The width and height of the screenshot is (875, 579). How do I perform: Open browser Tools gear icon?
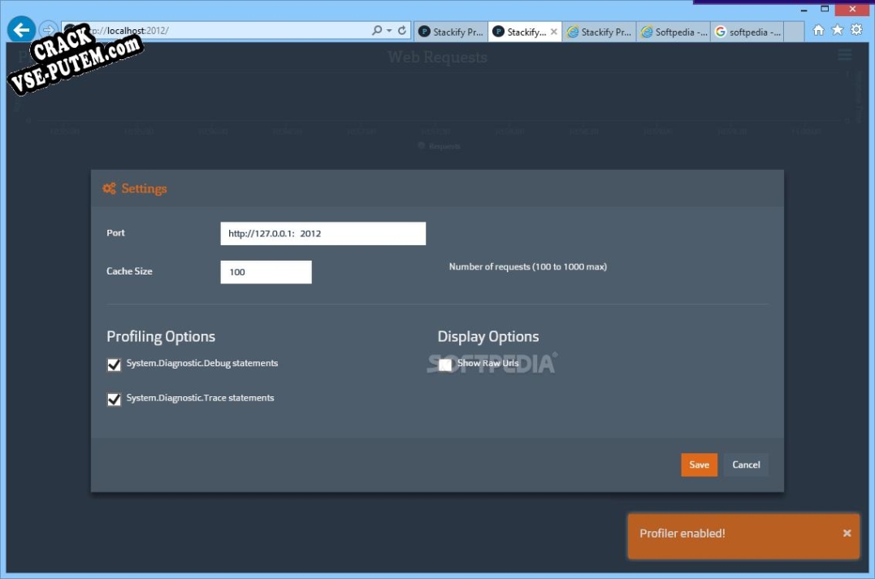click(856, 30)
